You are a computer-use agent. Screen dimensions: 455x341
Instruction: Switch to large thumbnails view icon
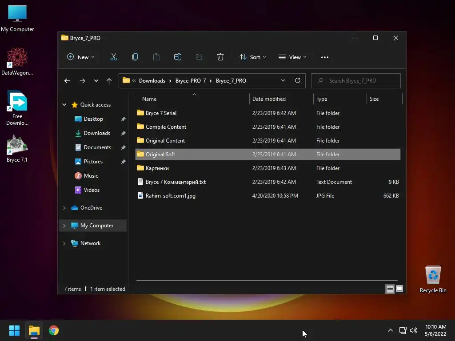399,289
